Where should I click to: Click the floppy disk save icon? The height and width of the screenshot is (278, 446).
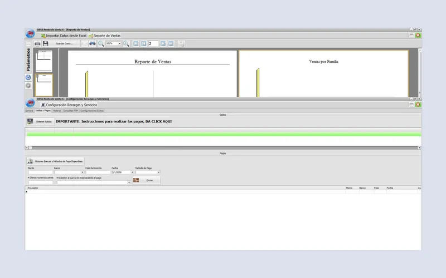click(x=46, y=43)
